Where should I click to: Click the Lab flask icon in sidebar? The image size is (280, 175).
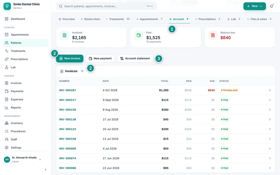(7, 67)
